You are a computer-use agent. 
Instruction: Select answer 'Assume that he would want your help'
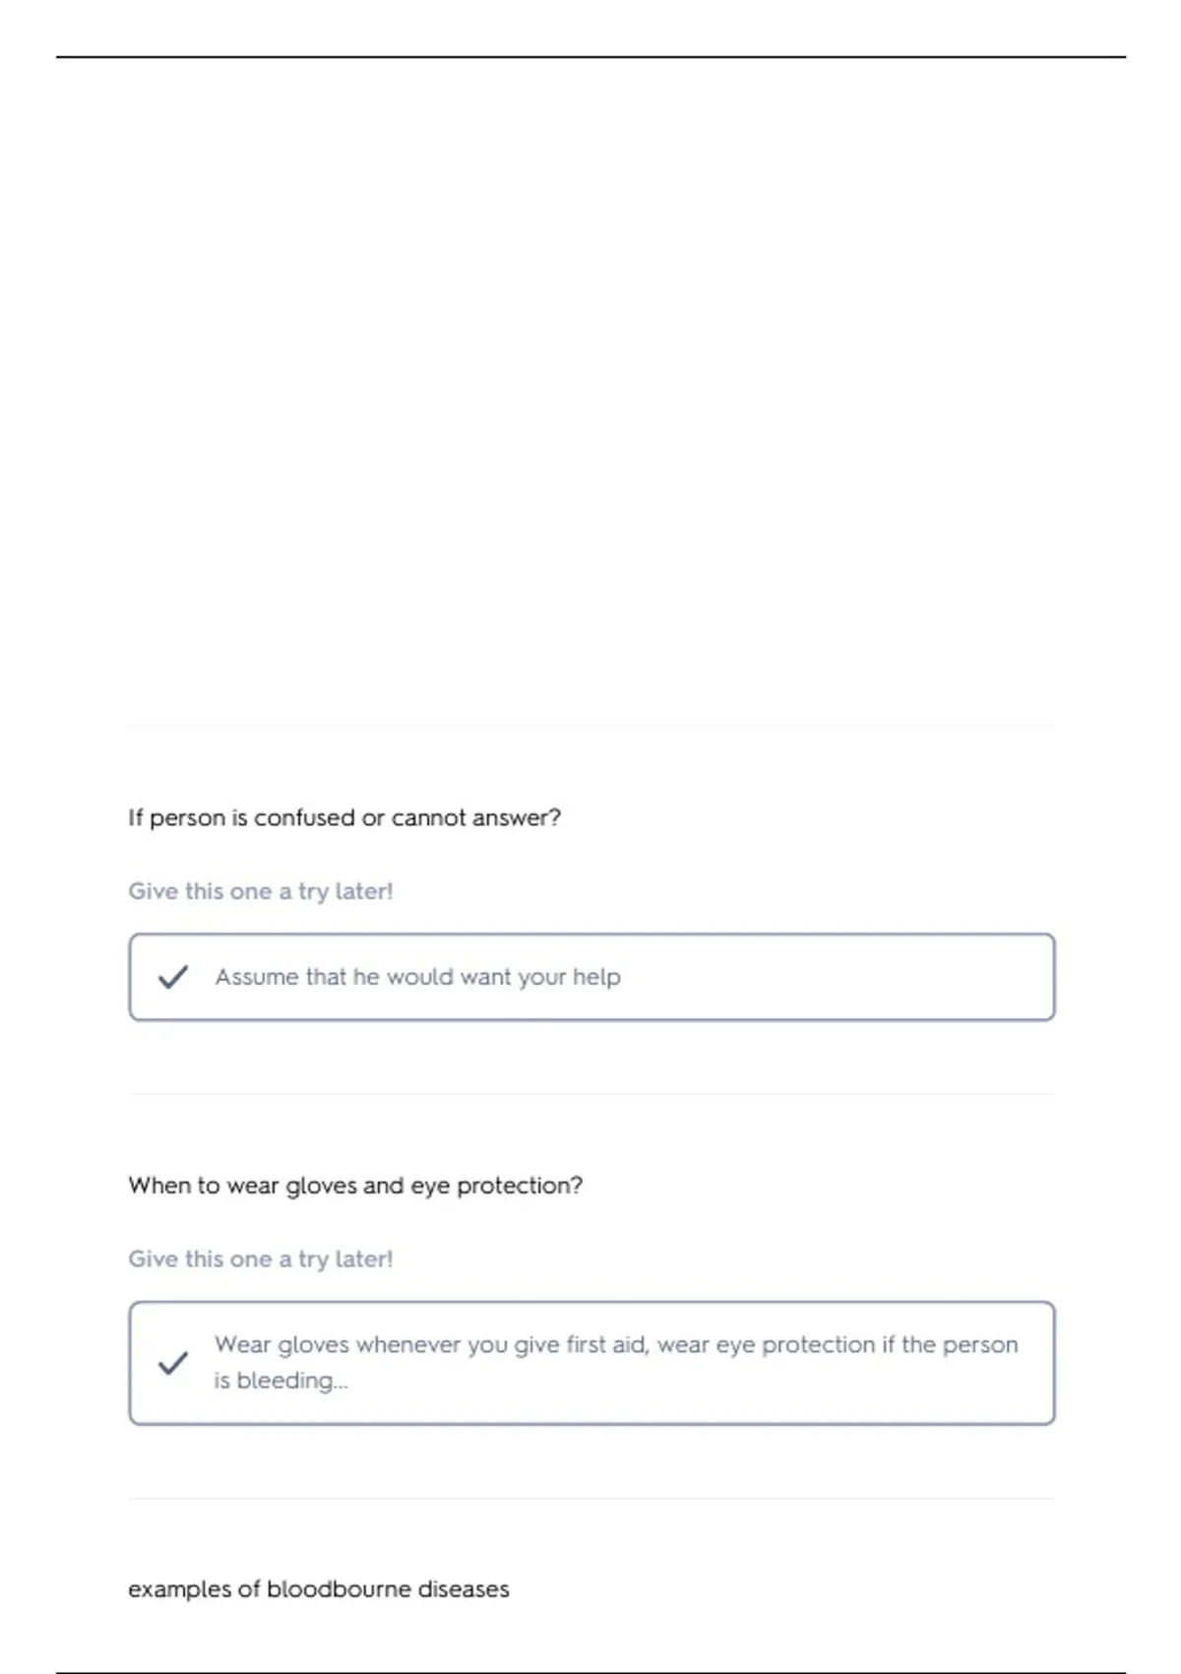[591, 977]
